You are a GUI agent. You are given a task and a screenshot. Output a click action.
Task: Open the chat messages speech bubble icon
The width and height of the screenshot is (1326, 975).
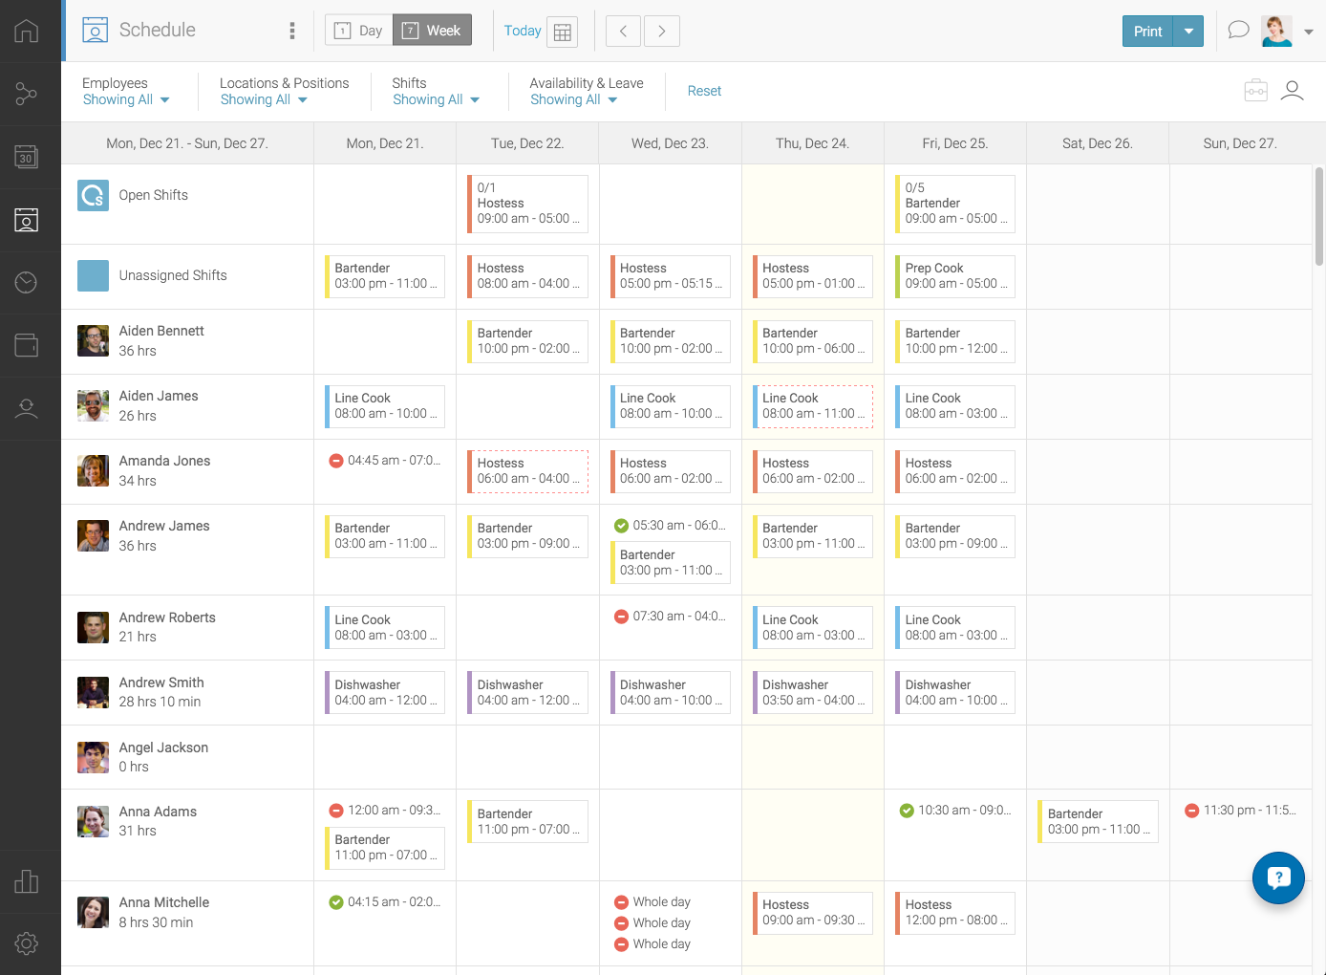pyautogui.click(x=1238, y=30)
